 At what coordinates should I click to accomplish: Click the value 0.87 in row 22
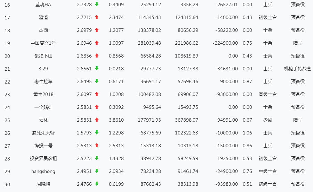tap(247, 81)
